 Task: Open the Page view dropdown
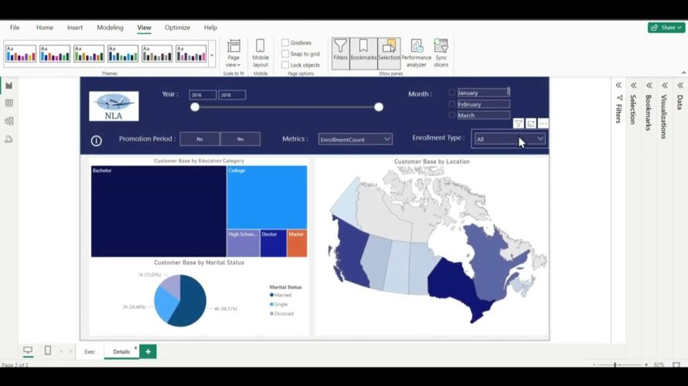coord(233,53)
